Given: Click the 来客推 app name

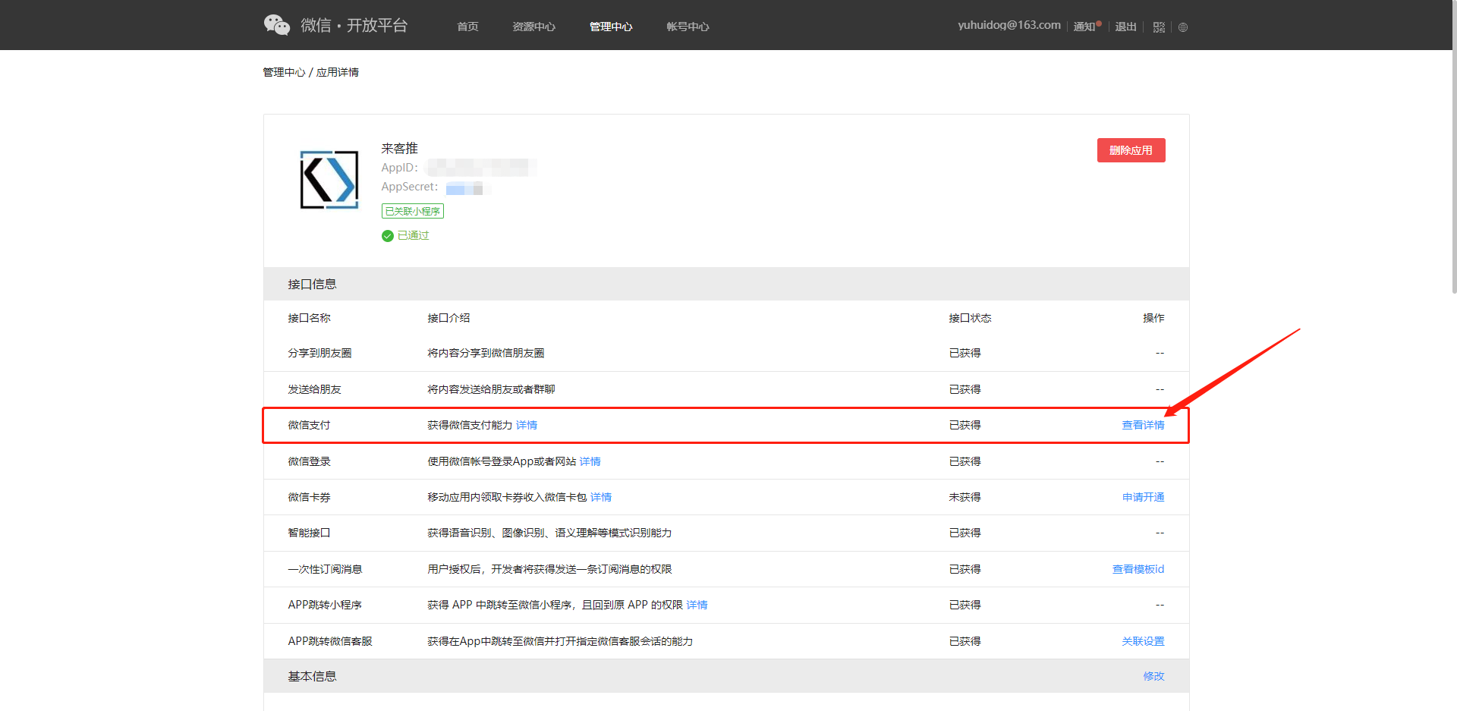Looking at the screenshot, I should point(399,148).
